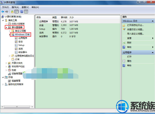
Task: Click 打开保存的日志... action
Action: 135,25
